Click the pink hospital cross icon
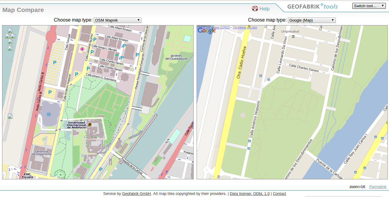This screenshot has width=389, height=197. [x=82, y=49]
